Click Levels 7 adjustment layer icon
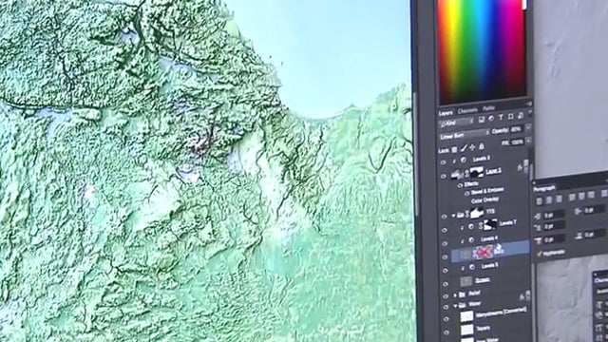This screenshot has width=608, height=342. point(471,226)
